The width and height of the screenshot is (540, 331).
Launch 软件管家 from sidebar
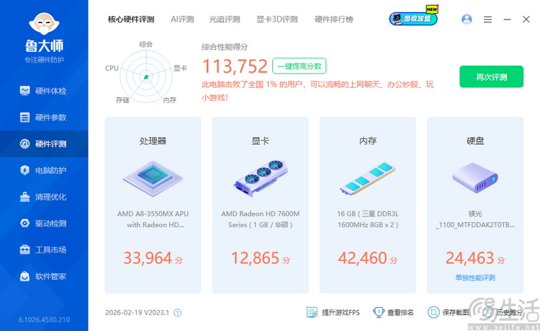[43, 276]
